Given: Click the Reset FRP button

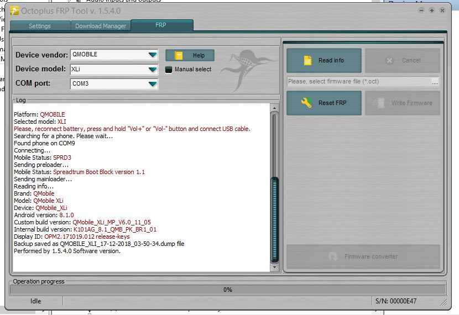Looking at the screenshot, I should point(324,103).
